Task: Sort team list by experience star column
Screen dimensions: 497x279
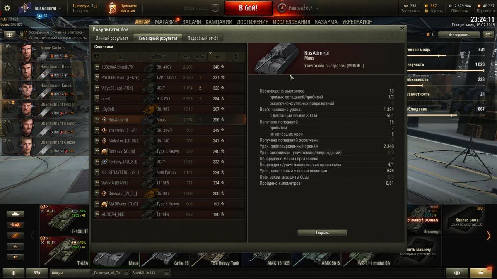Action: 217,57
